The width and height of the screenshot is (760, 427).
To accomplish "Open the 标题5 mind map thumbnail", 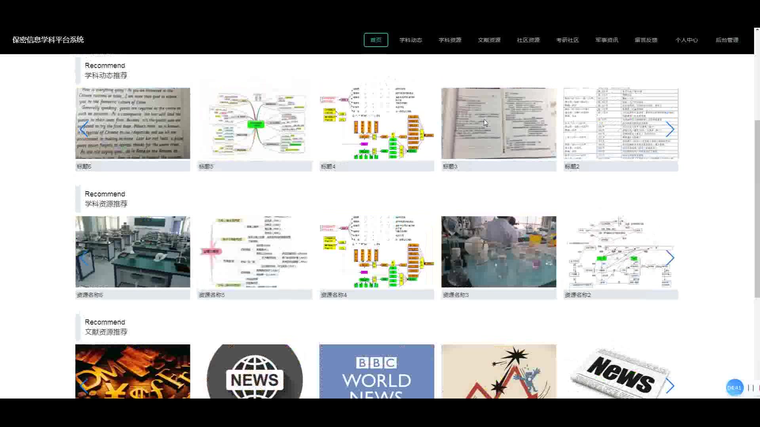I will [255, 123].
